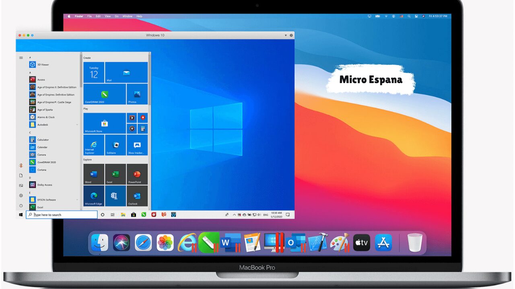Click the Type here to search box
This screenshot has height=289, width=515.
pos(62,215)
